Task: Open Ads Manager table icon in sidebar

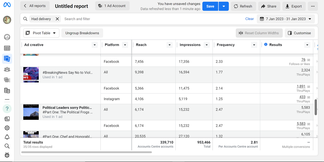Action: point(7,48)
